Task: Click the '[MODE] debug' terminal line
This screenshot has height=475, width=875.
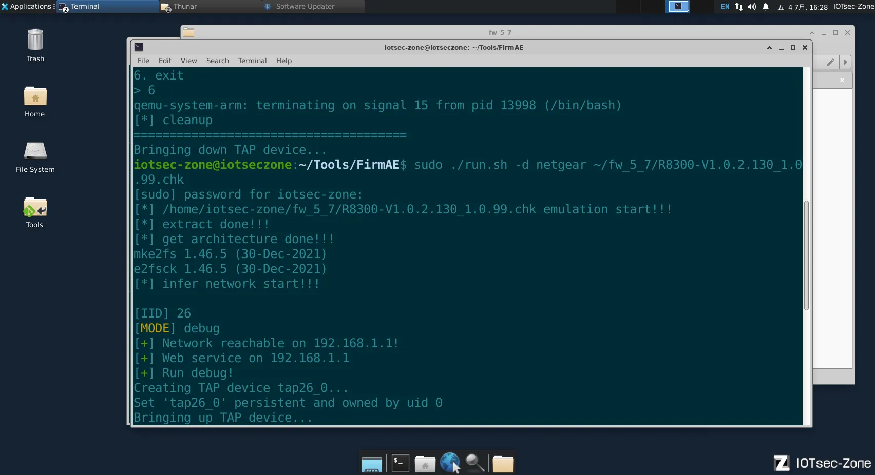Action: tap(177, 328)
